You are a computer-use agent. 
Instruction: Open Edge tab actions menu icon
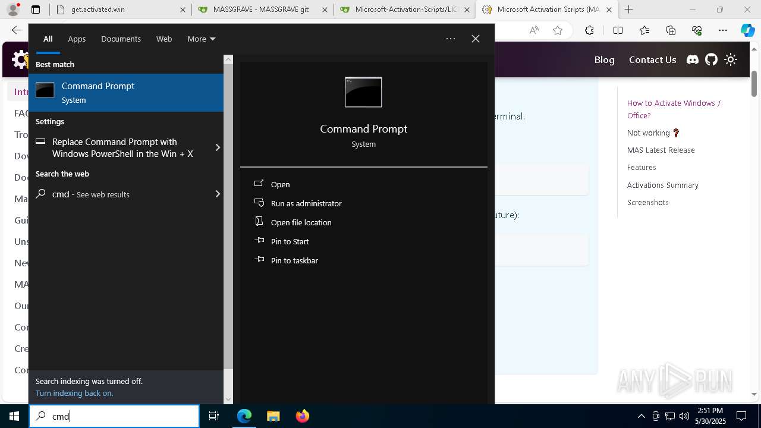pos(36,10)
